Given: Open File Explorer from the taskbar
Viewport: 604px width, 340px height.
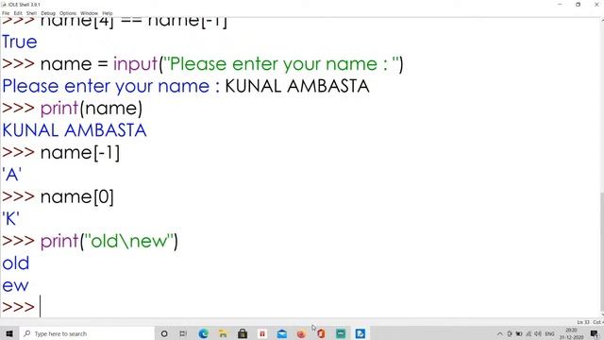Looking at the screenshot, I should (x=223, y=333).
